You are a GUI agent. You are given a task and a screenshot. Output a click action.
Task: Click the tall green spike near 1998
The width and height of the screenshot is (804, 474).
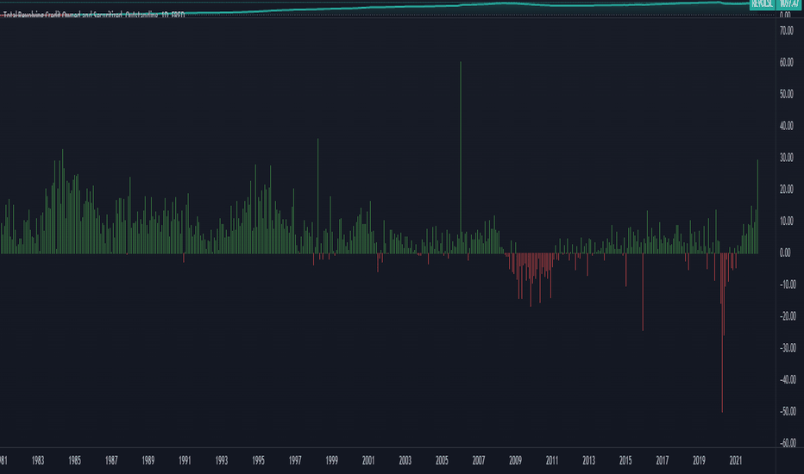click(318, 196)
